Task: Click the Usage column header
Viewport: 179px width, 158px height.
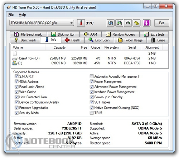Action: pyautogui.click(x=95, y=47)
